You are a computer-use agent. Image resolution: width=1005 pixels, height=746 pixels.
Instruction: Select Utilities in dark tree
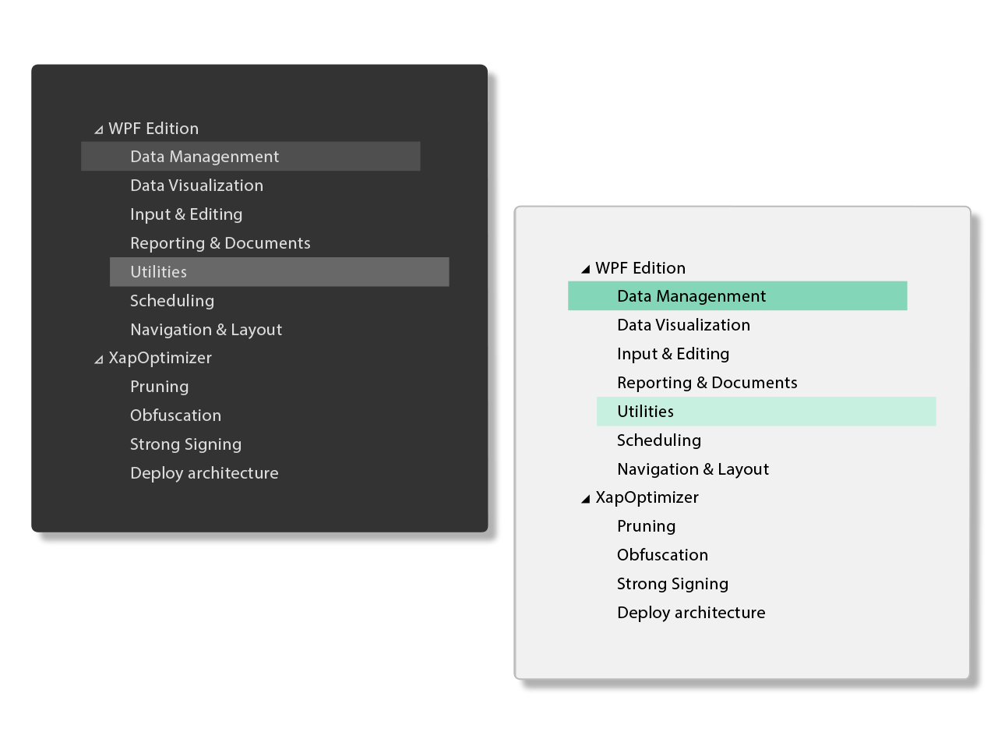click(x=280, y=272)
